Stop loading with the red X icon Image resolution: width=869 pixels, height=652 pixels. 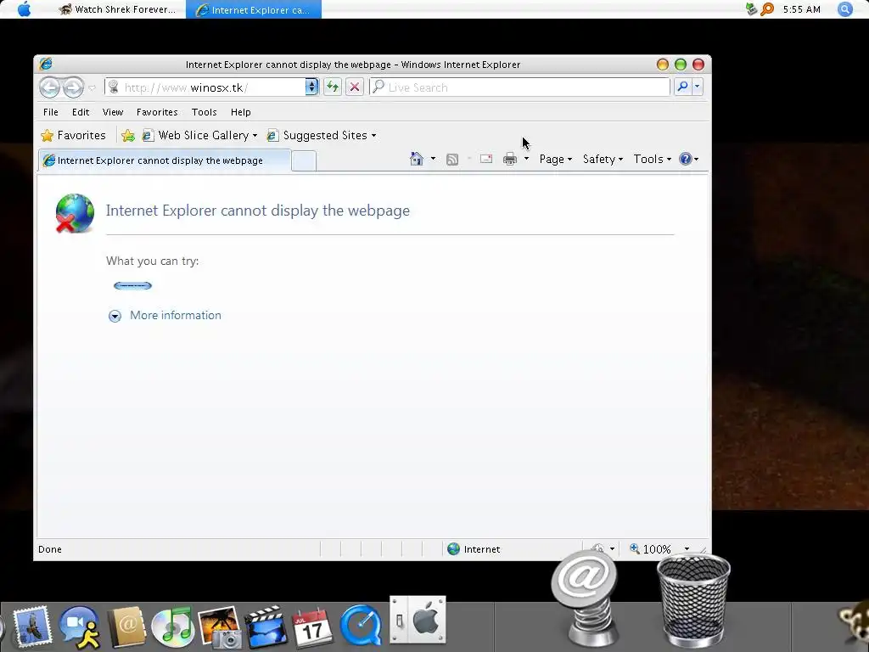[355, 87]
